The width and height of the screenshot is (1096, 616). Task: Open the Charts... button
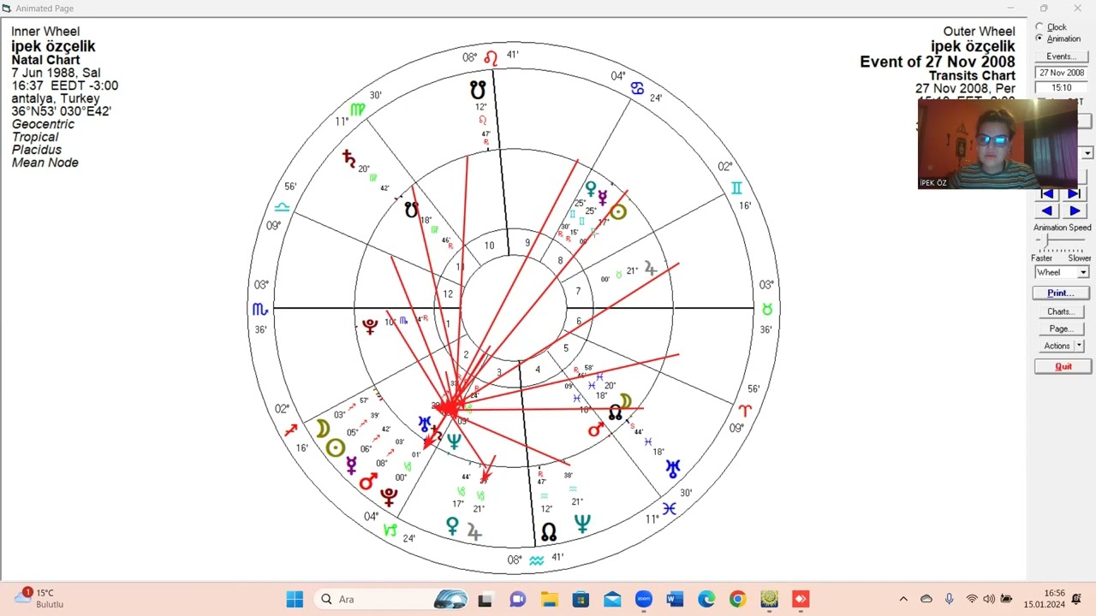tap(1061, 311)
